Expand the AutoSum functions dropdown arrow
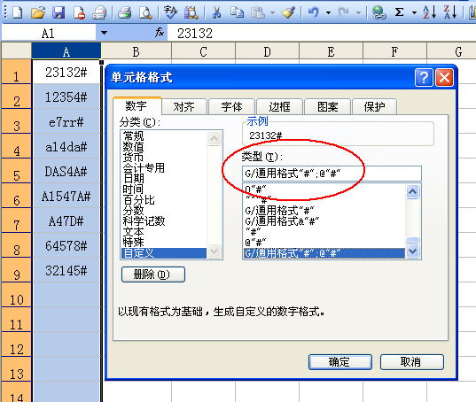 pyautogui.click(x=414, y=12)
